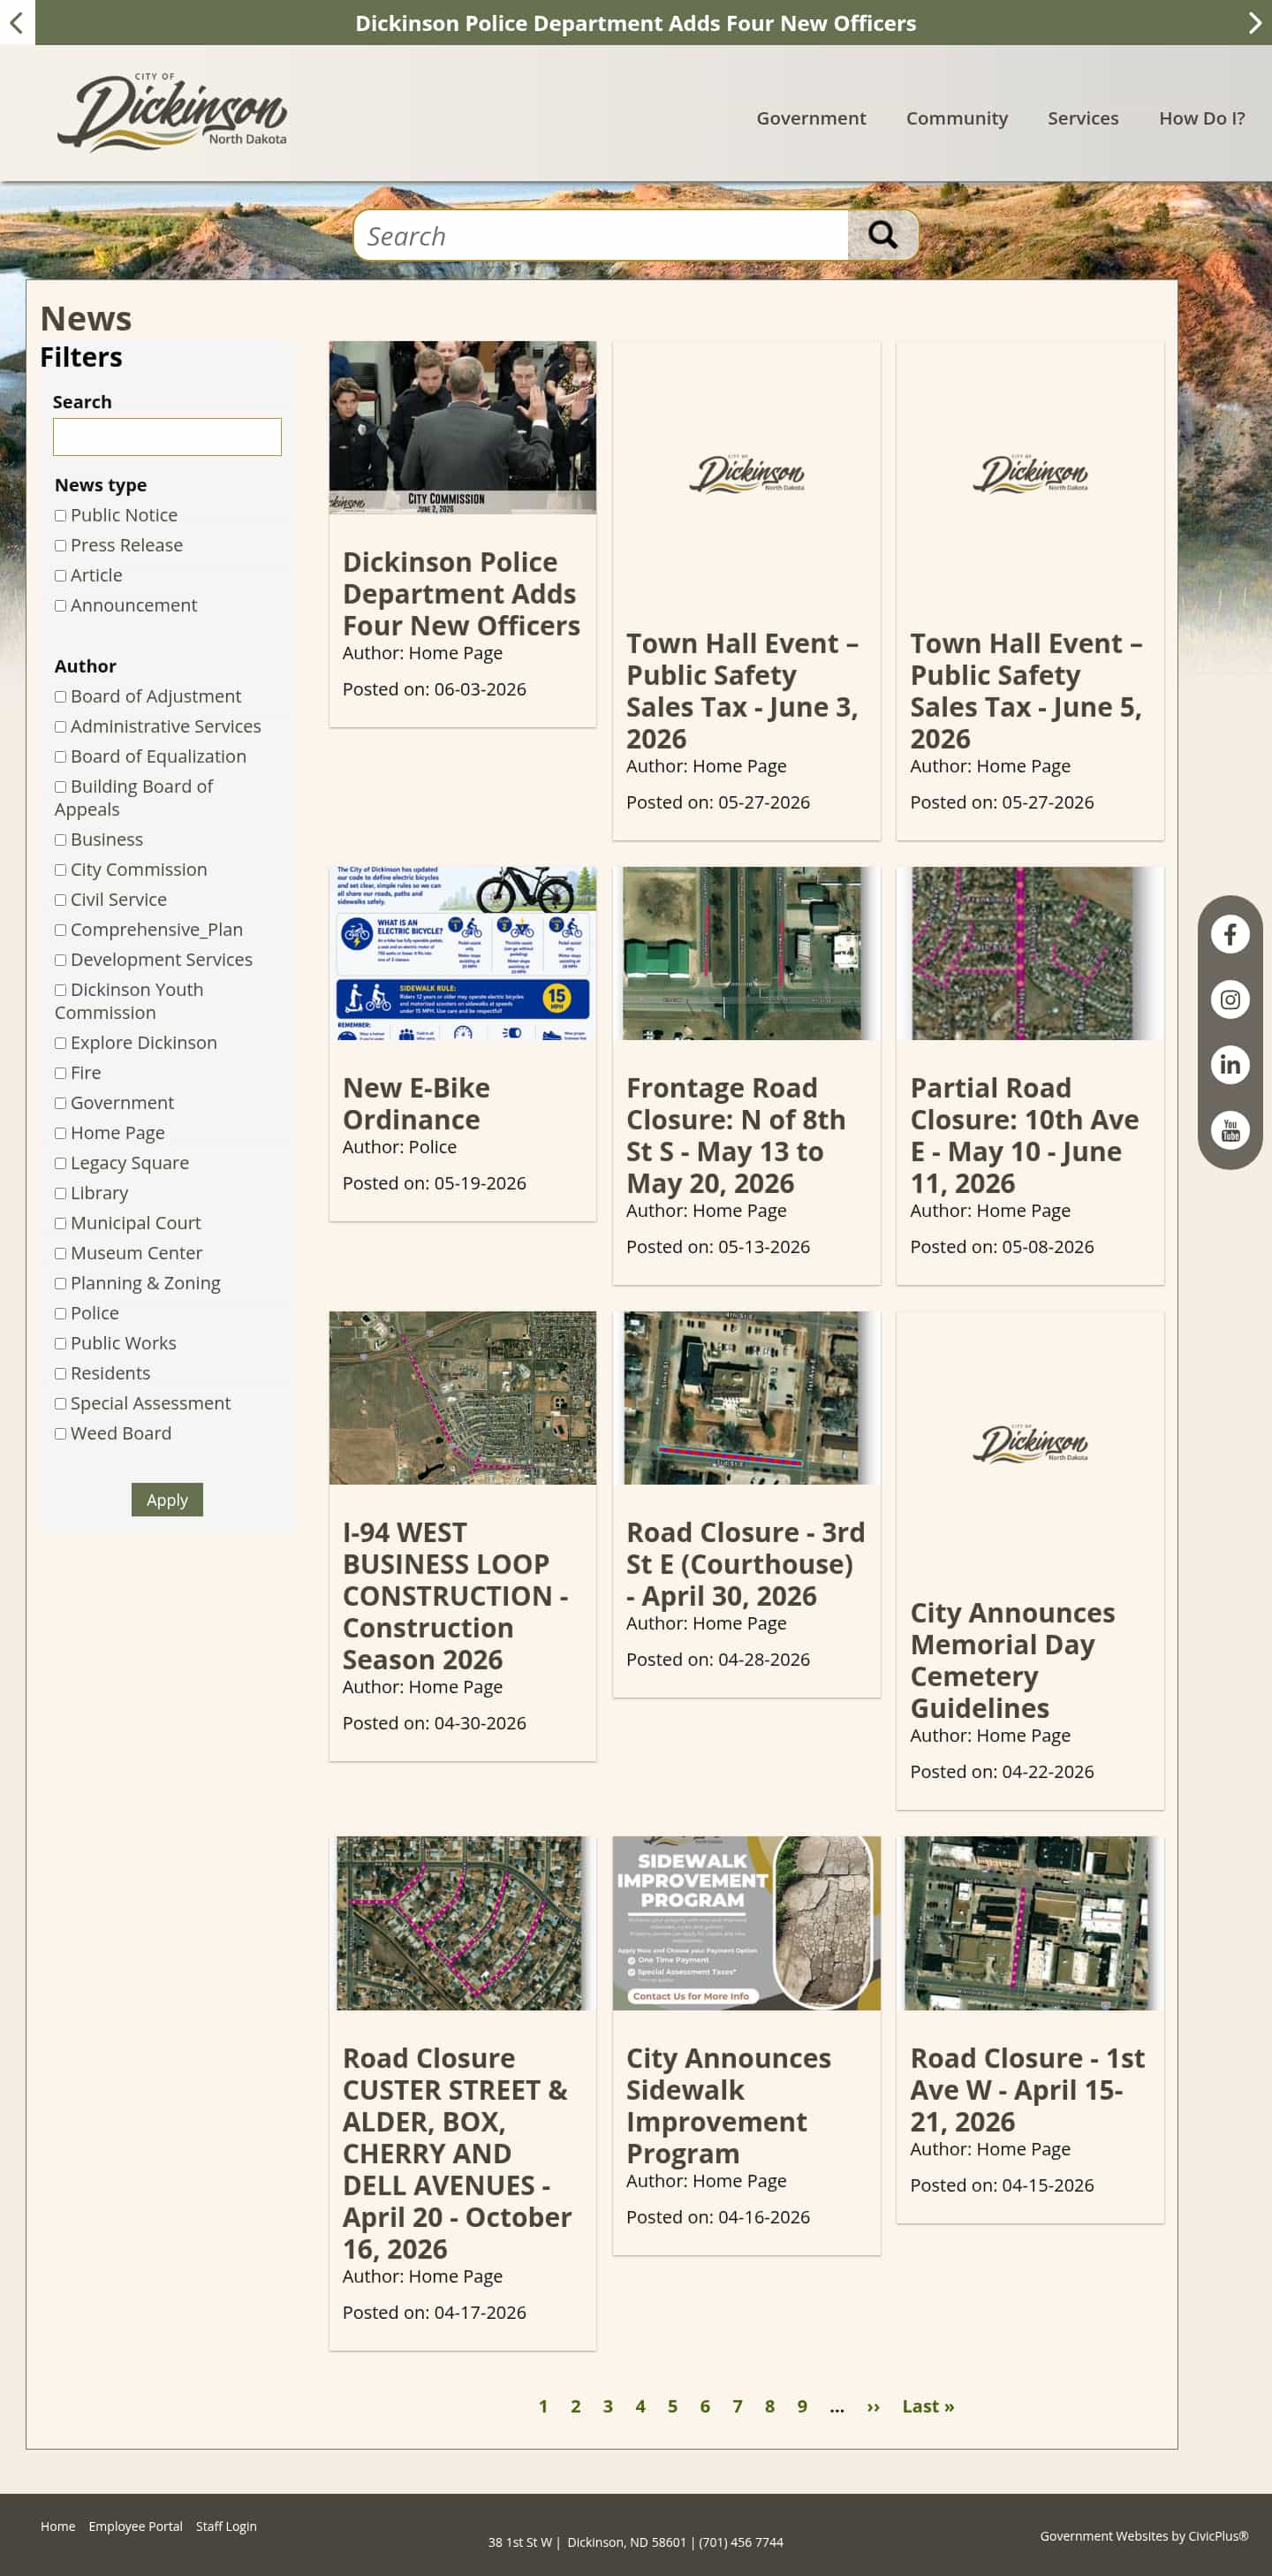The height and width of the screenshot is (2576, 1272).
Task: Open Road Closure 3rd St E Courthouse article
Action: pyautogui.click(x=746, y=1563)
